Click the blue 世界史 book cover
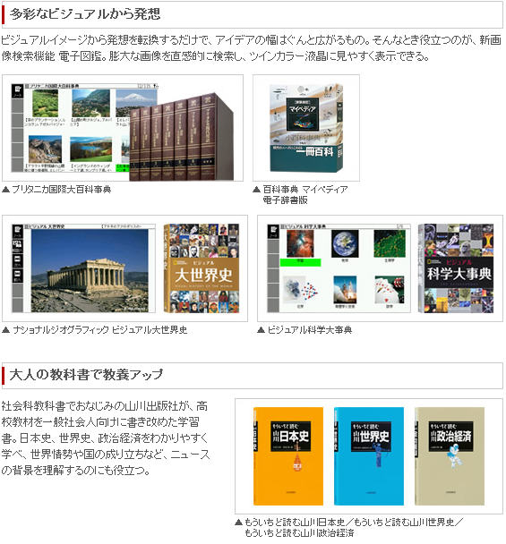This screenshot has height=544, width=506. tap(369, 456)
